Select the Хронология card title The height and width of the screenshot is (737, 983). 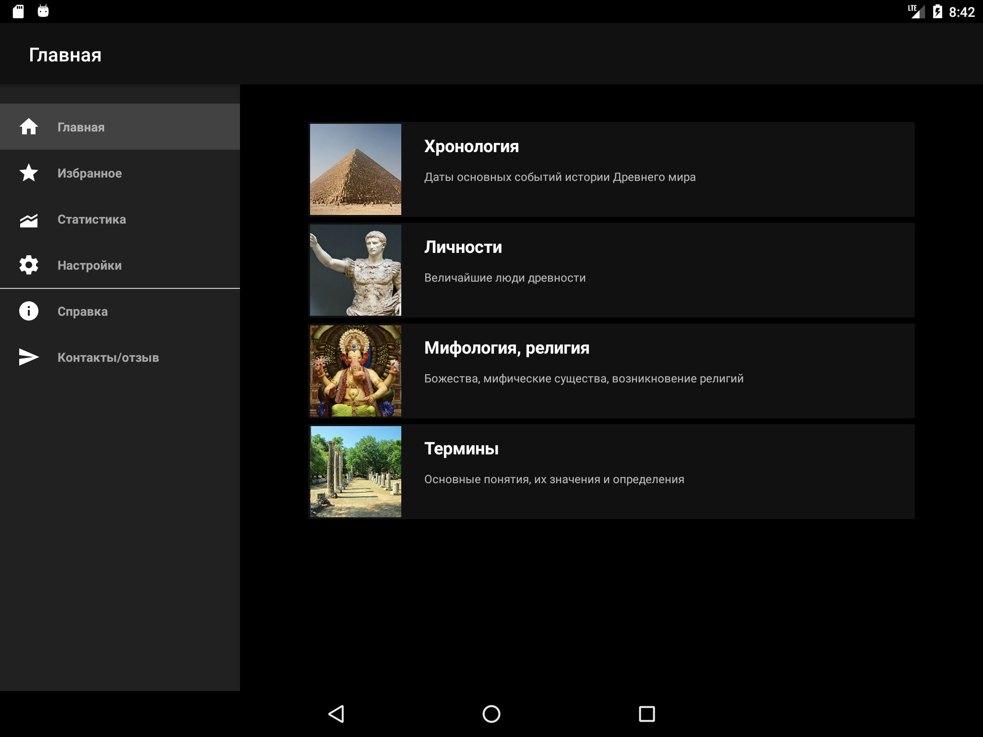click(471, 146)
